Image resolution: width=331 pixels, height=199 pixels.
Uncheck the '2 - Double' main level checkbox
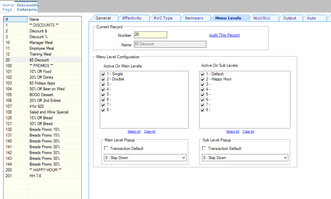tap(103, 79)
